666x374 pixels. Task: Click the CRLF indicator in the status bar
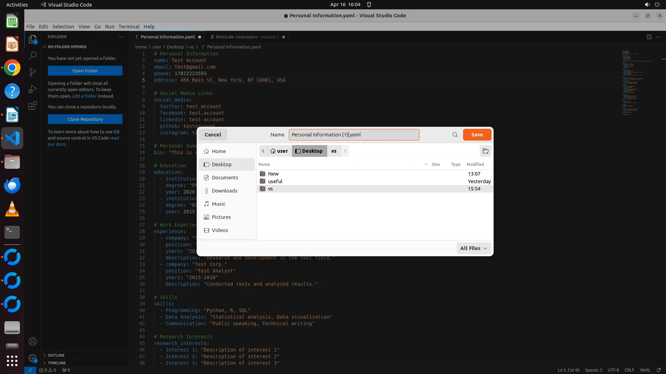(629, 370)
